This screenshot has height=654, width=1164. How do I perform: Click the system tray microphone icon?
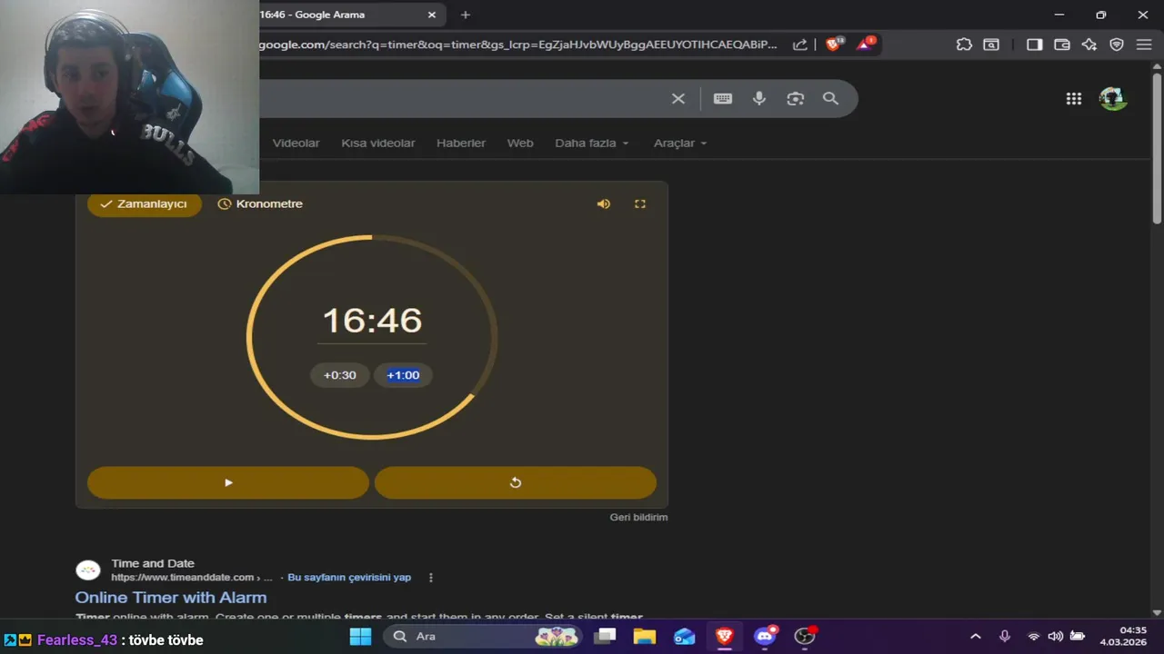(1005, 637)
